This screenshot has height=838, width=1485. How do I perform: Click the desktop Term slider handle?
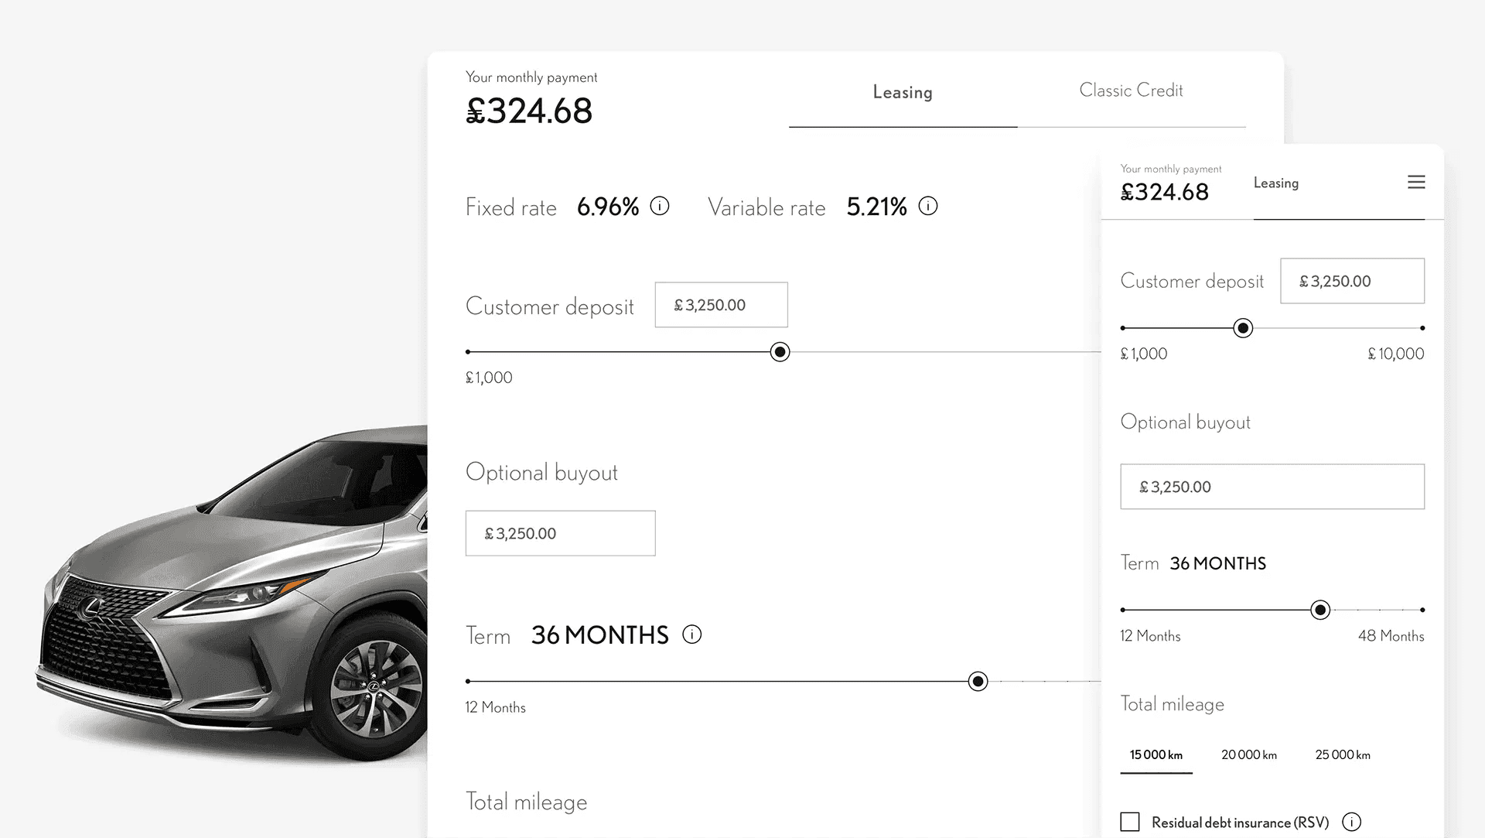[978, 681]
